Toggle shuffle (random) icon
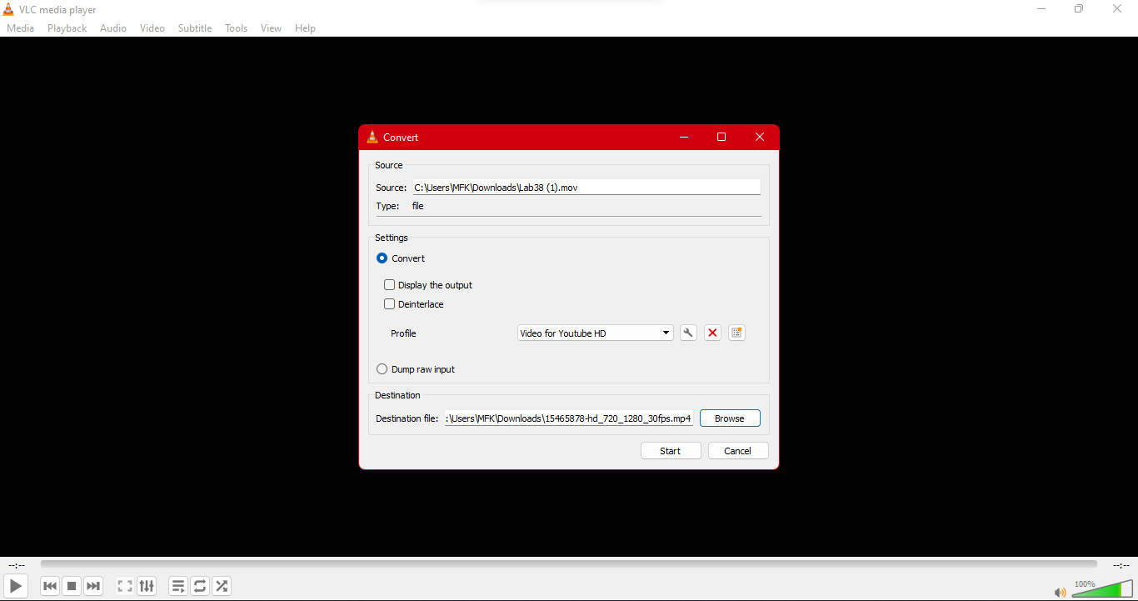The image size is (1138, 601). click(222, 586)
